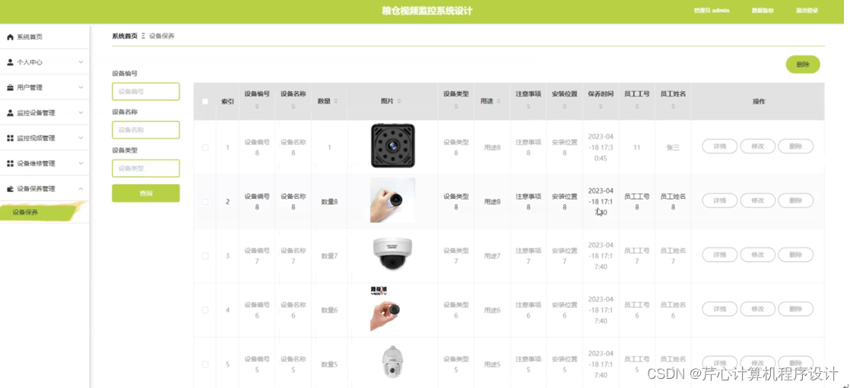Expand the 个人中心 menu chevron

(81, 62)
